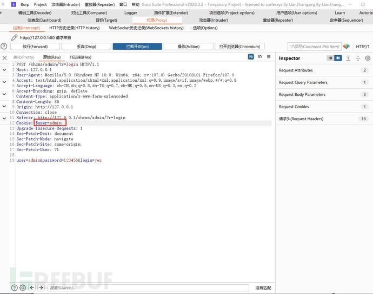Switch Inspector to the side-by-side layout icon
The width and height of the screenshot is (373, 294).
[x=338, y=58]
